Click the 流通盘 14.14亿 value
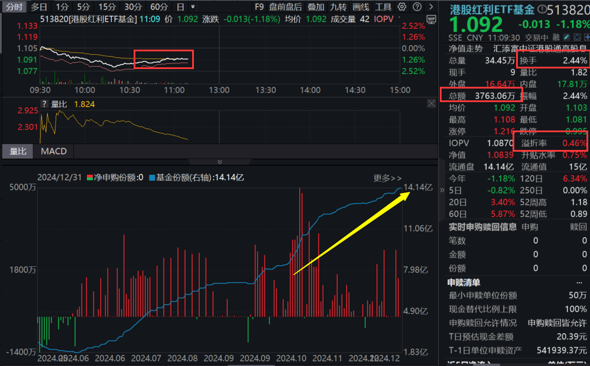 [x=500, y=167]
